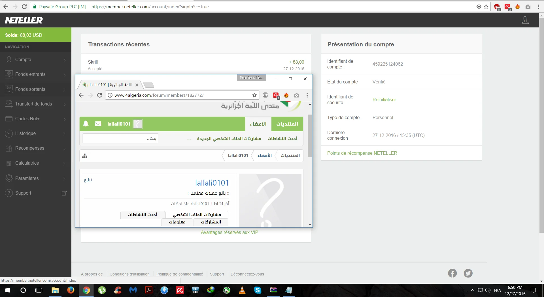Image resolution: width=544 pixels, height=297 pixels.
Task: Open File Explorer from the taskbar
Action: coord(55,290)
